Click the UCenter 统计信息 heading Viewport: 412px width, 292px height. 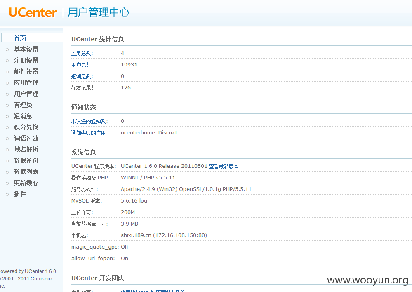97,40
